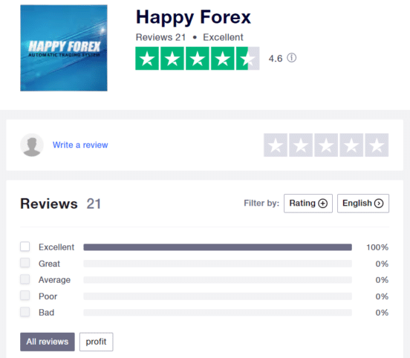This screenshot has width=410, height=358.
Task: Click the Happy Forex title heading
Action: (193, 18)
